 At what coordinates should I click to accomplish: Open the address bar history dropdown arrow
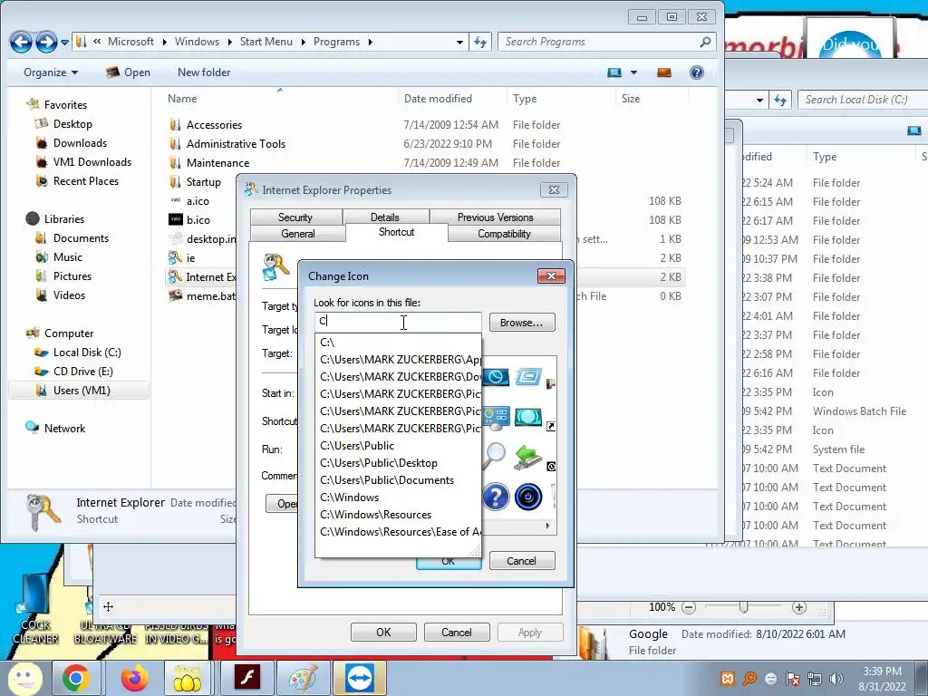[x=459, y=42]
